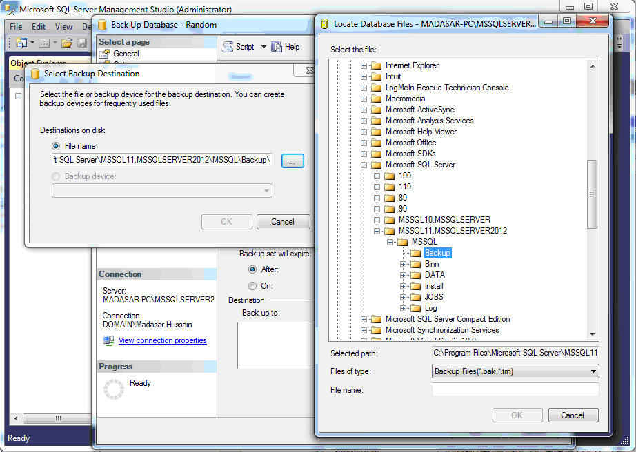This screenshot has width=636, height=452.
Task: Click the Script toolbar icon
Action: click(228, 47)
